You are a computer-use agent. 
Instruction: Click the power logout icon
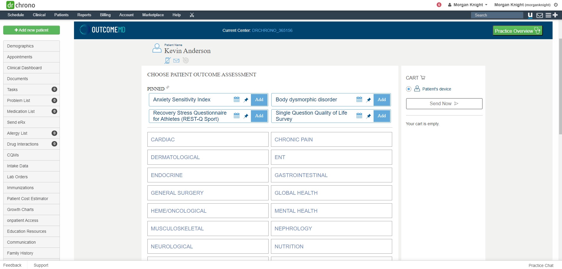[x=556, y=5]
